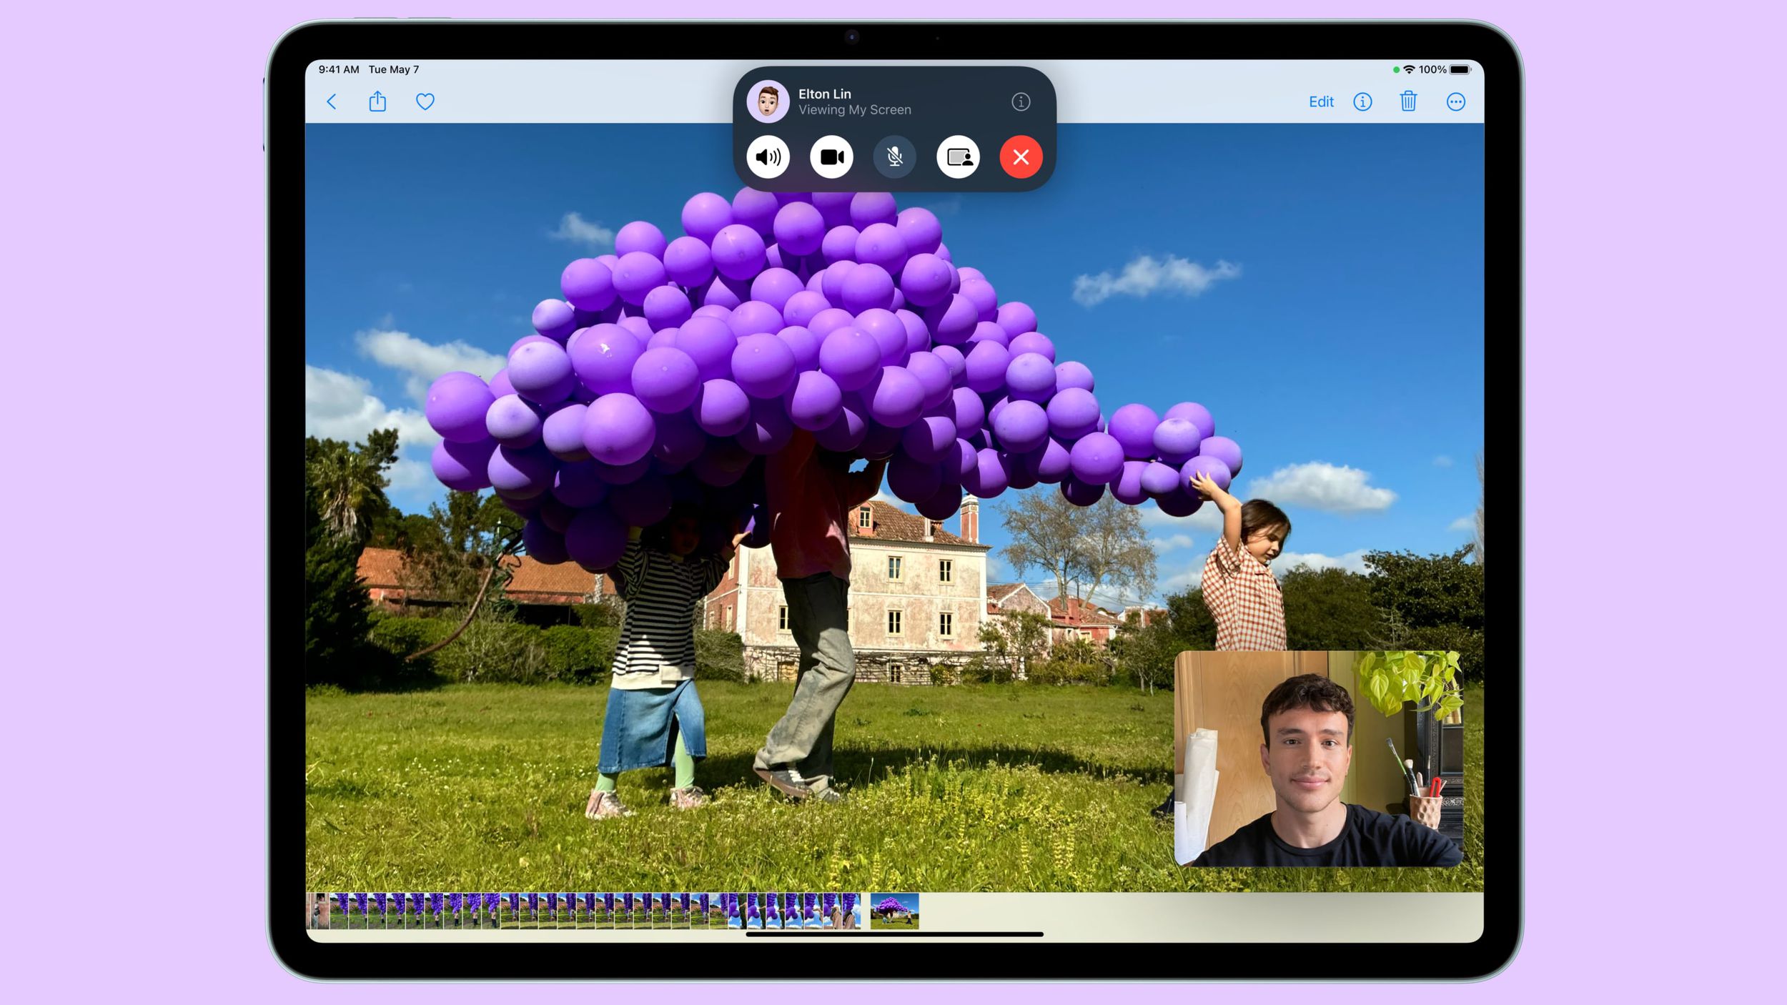Screen dimensions: 1787x1005
Task: Turn off the FaceTime camera button
Action: (x=831, y=157)
